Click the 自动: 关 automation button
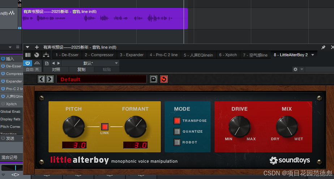This screenshot has width=334, height=179. tap(33, 70)
